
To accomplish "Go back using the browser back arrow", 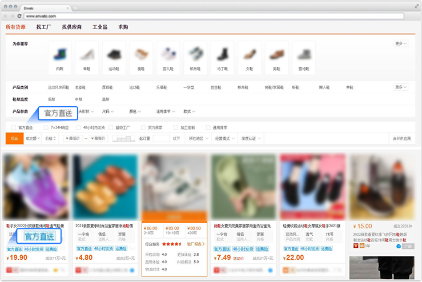I will [5, 16].
